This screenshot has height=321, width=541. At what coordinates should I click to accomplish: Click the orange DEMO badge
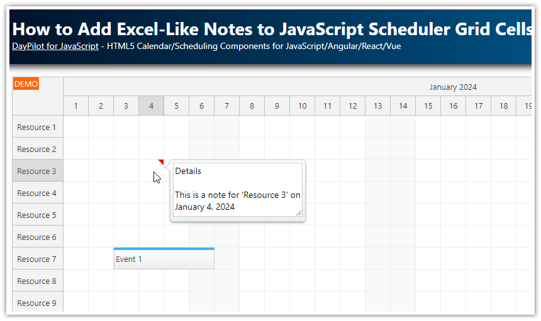tap(26, 84)
